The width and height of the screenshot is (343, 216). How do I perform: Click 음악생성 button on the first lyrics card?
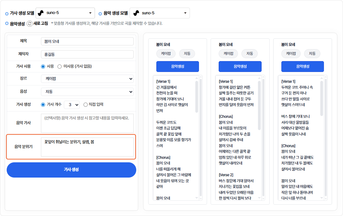coord(177,66)
